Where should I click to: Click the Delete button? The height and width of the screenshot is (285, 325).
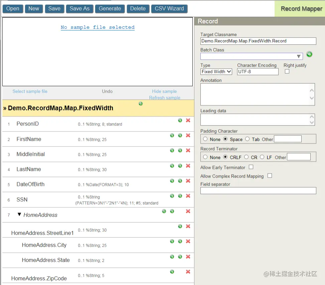tap(138, 9)
